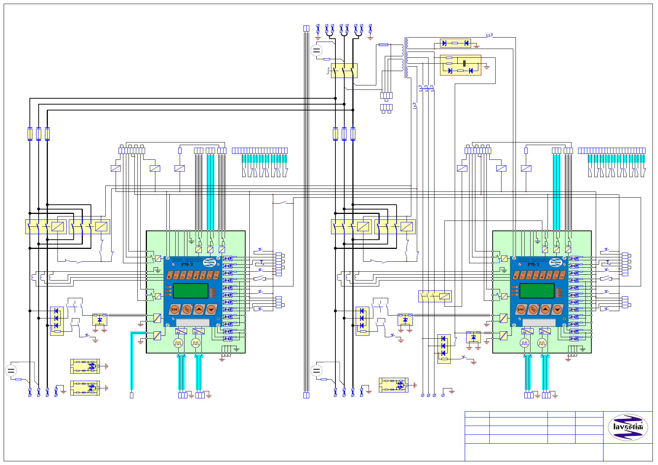The image size is (658, 465).
Task: Select green LCD display on left PM-2 relay
Action: click(x=190, y=291)
